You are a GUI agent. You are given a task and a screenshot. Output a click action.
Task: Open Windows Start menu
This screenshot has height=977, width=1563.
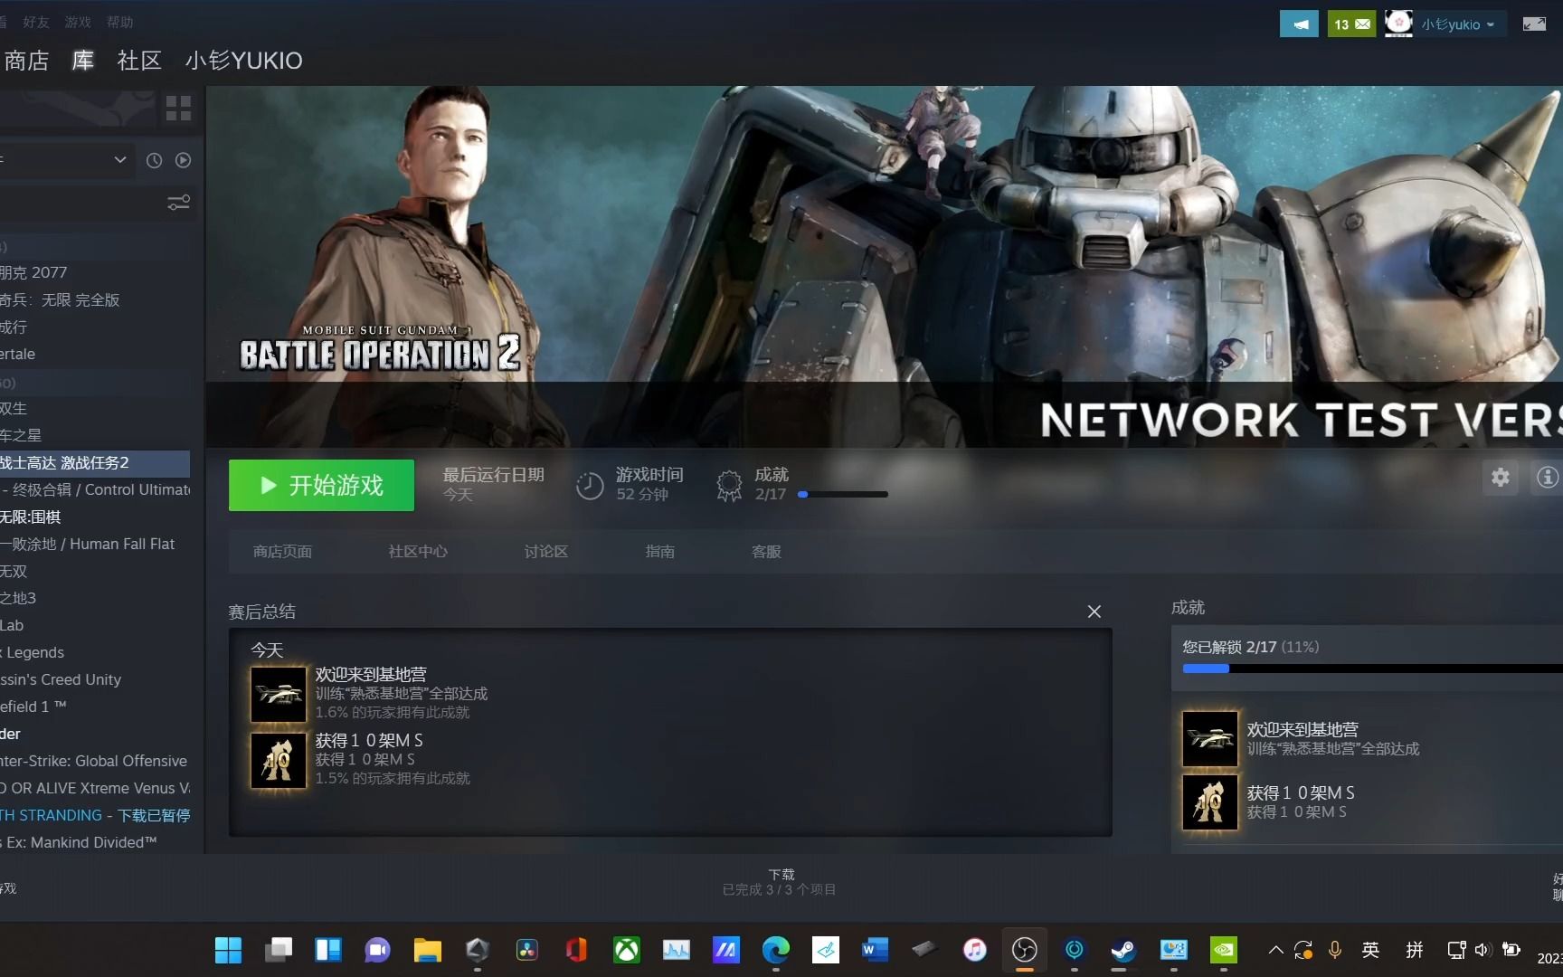(x=229, y=950)
